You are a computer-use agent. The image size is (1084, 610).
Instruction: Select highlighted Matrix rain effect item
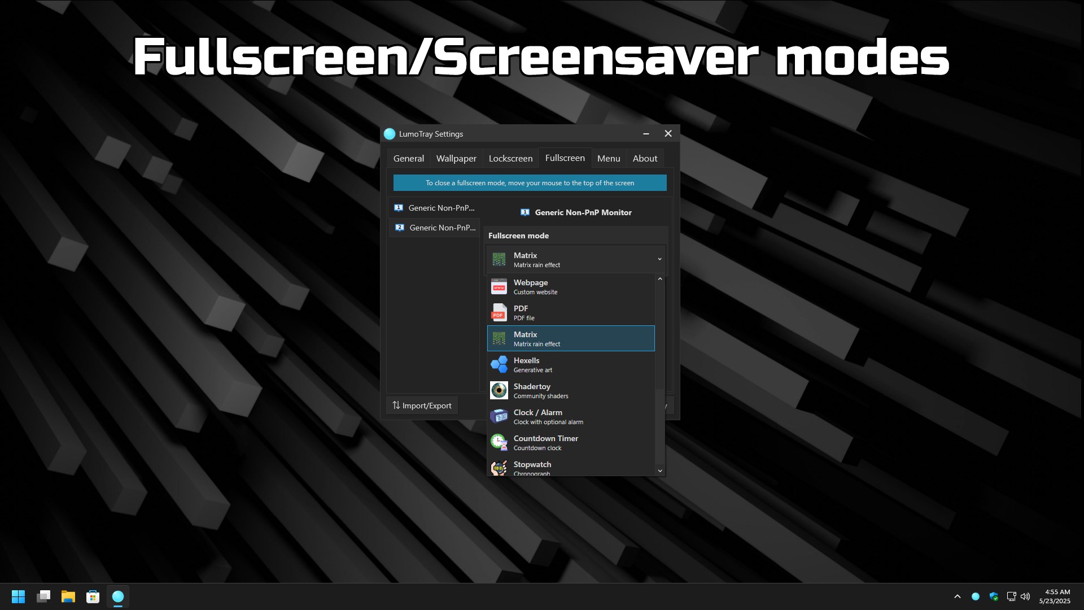point(570,339)
